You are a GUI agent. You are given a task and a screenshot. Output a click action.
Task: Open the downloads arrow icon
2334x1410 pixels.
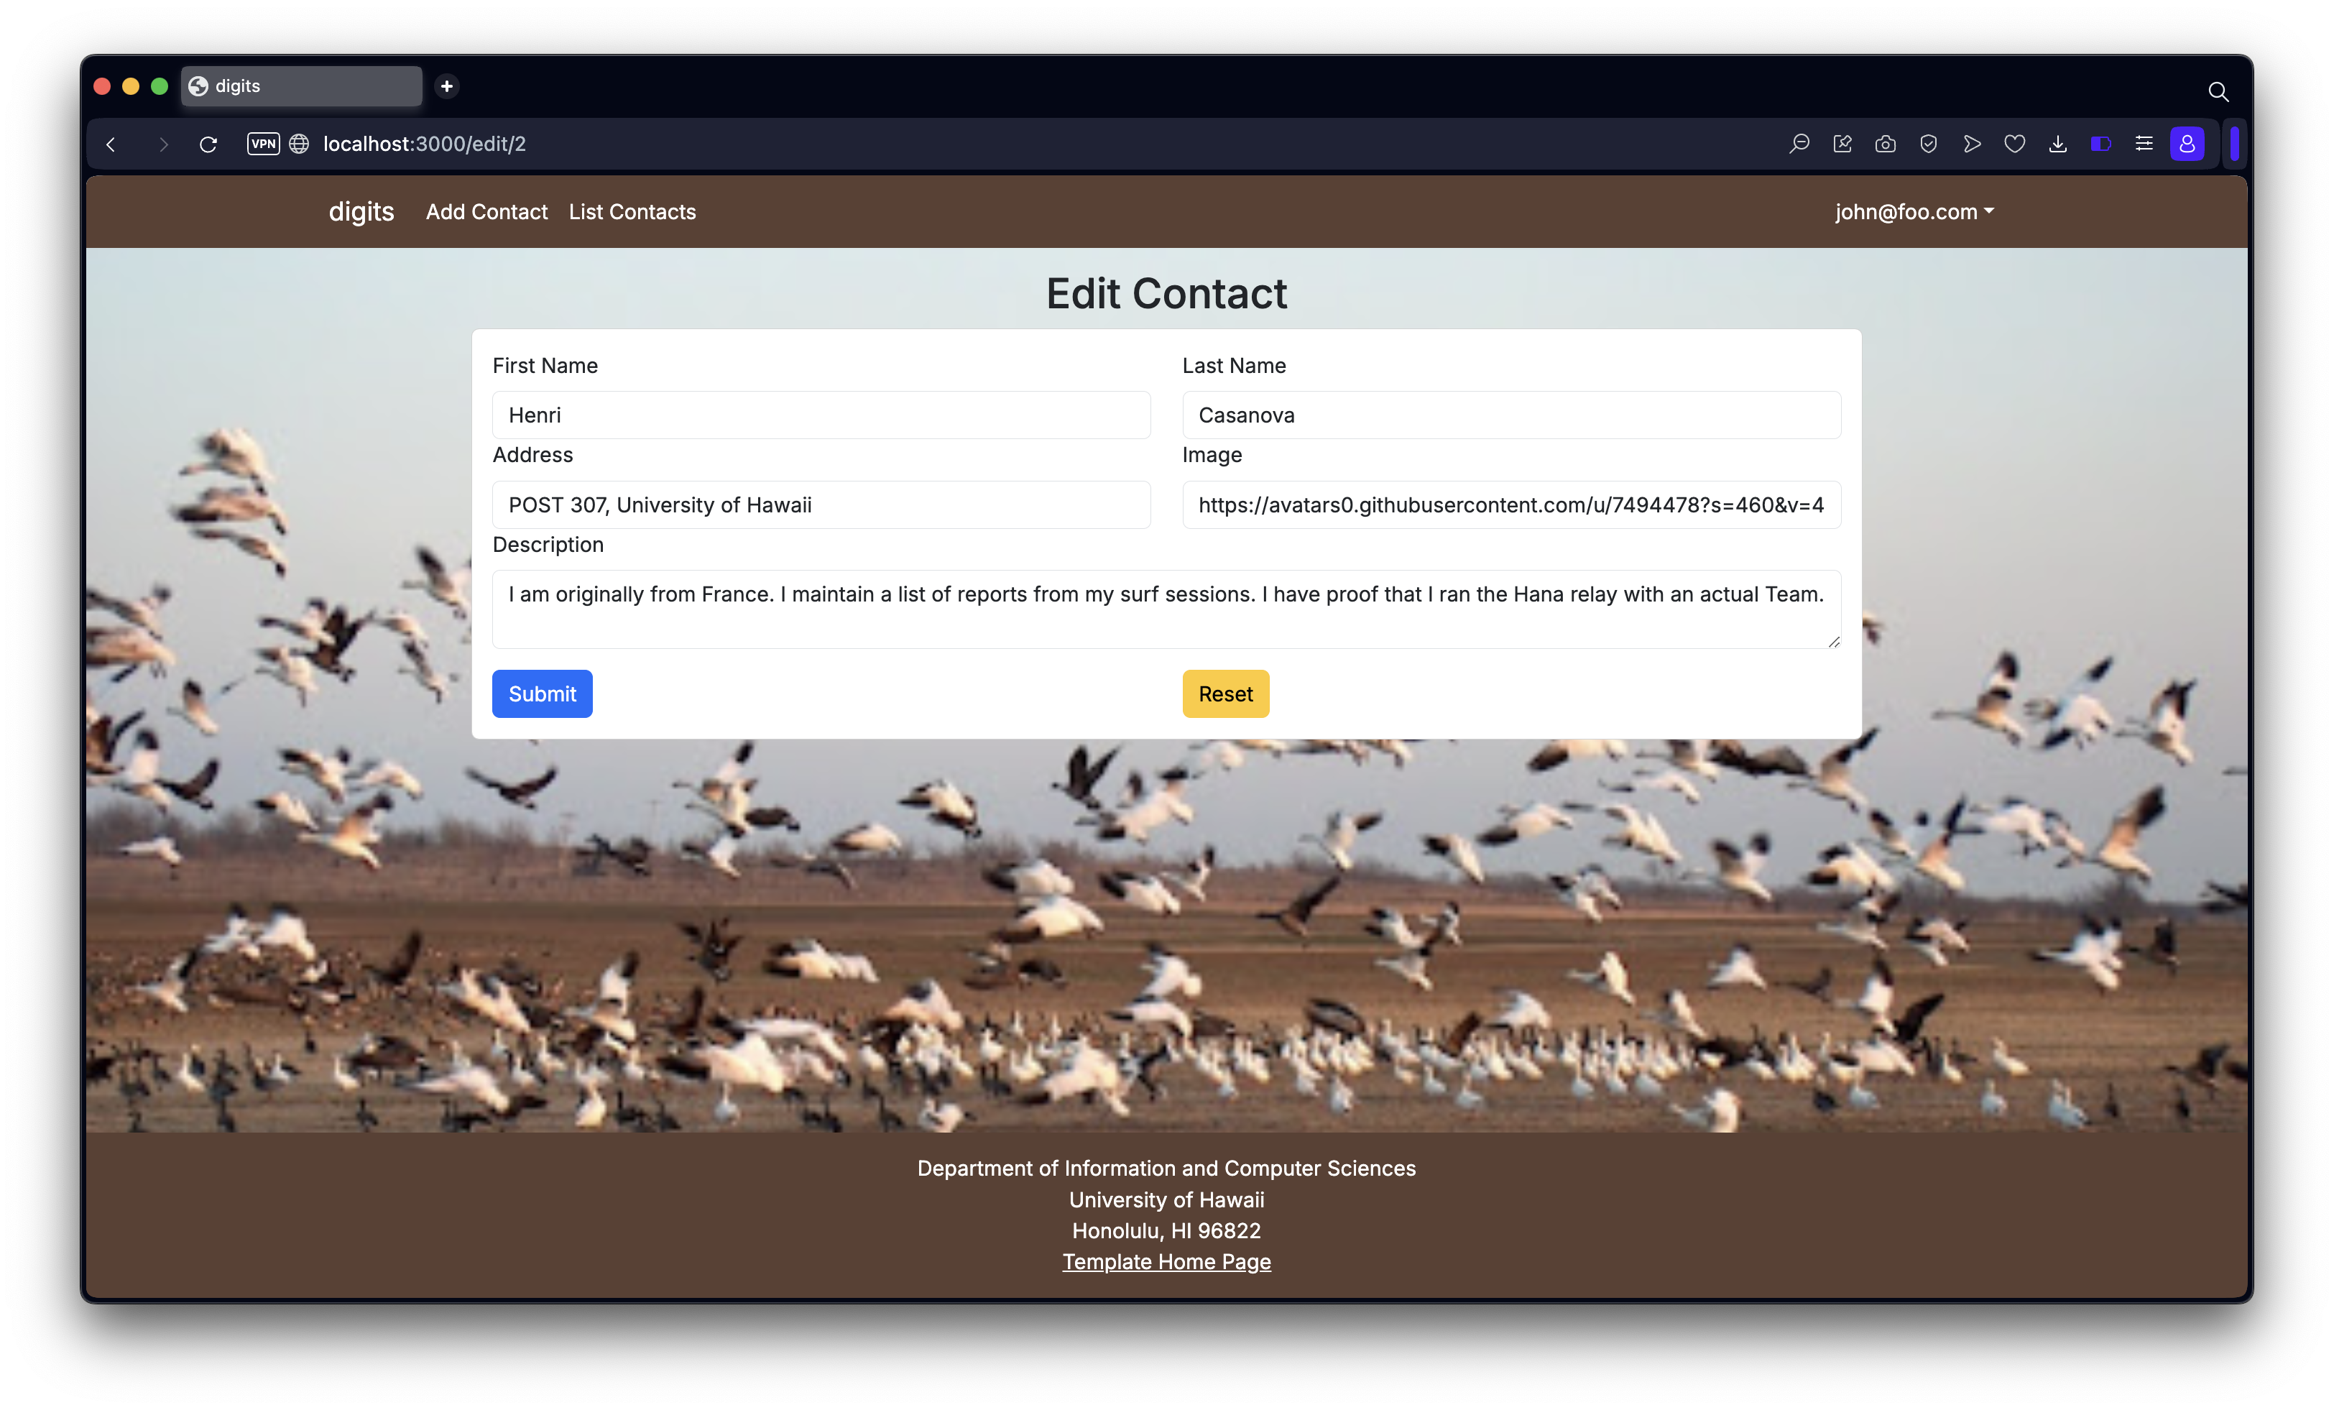pos(2057,144)
